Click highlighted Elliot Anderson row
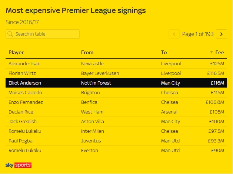The image size is (233, 174). (x=116, y=83)
